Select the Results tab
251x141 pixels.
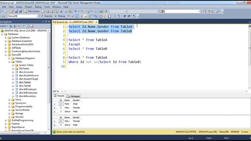click(59, 96)
